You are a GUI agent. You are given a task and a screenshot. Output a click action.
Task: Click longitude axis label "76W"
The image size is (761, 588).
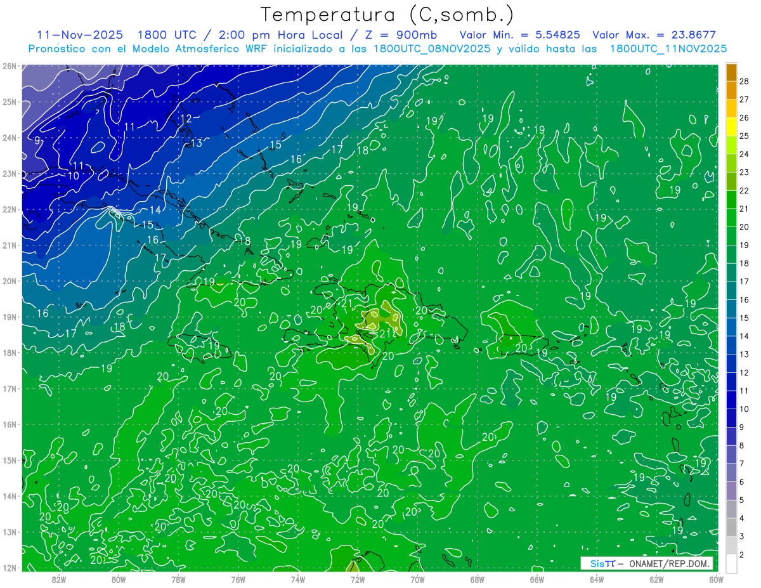pyautogui.click(x=238, y=579)
